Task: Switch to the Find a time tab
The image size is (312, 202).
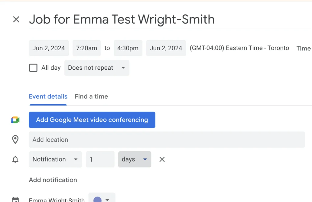Action: click(91, 96)
